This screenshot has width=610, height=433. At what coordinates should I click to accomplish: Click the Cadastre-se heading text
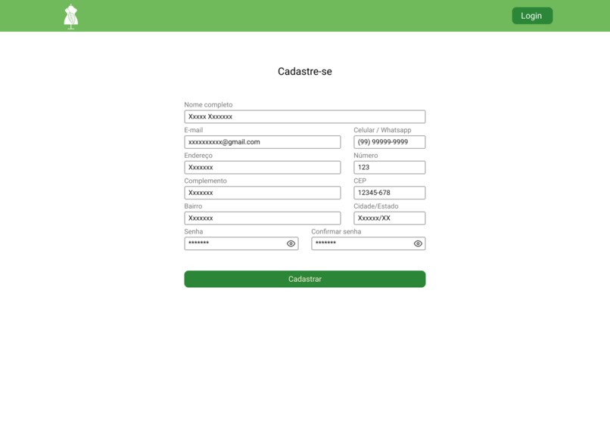click(x=304, y=72)
